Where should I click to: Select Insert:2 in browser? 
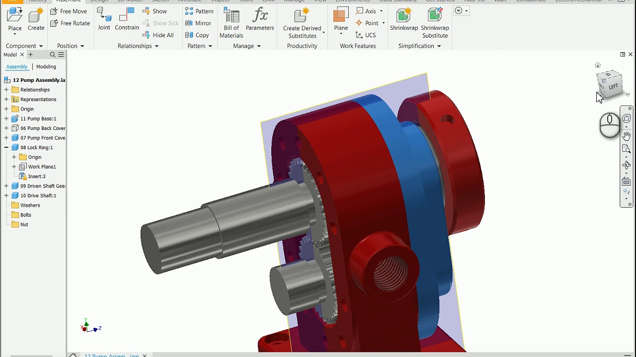[x=33, y=176]
